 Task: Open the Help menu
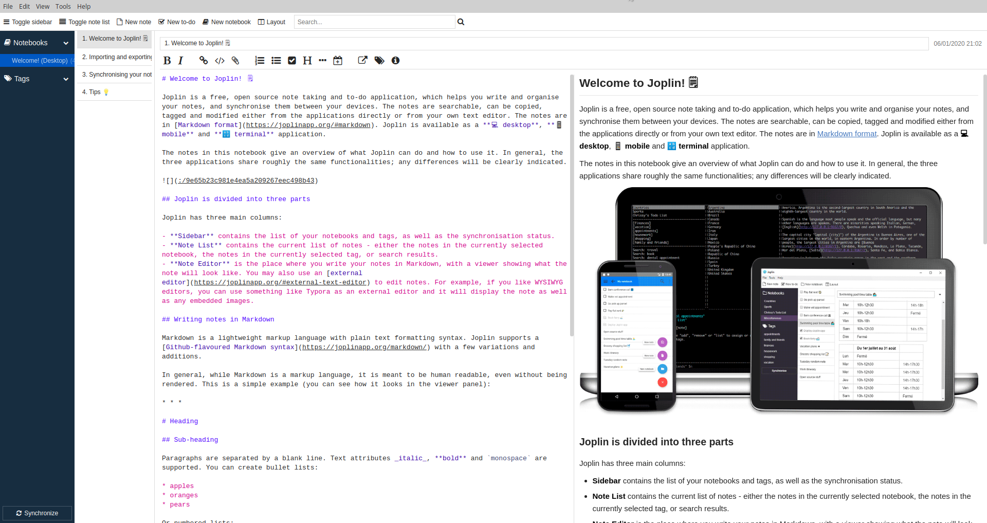84,7
